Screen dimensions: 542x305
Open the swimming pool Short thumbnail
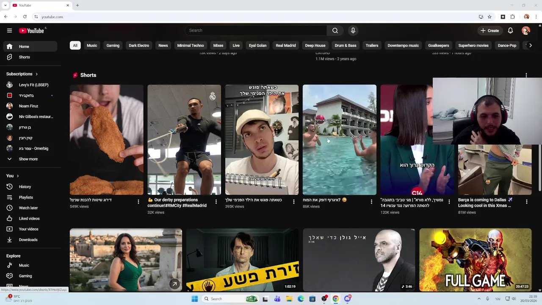[340, 140]
